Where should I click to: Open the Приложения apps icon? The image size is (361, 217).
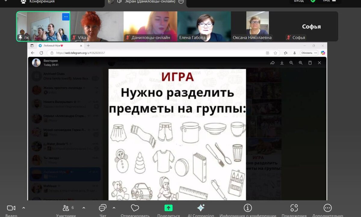click(294, 208)
